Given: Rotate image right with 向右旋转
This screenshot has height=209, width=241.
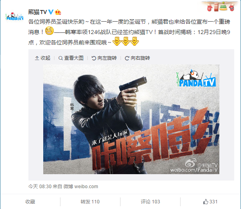Looking at the screenshot, I should 137,58.
